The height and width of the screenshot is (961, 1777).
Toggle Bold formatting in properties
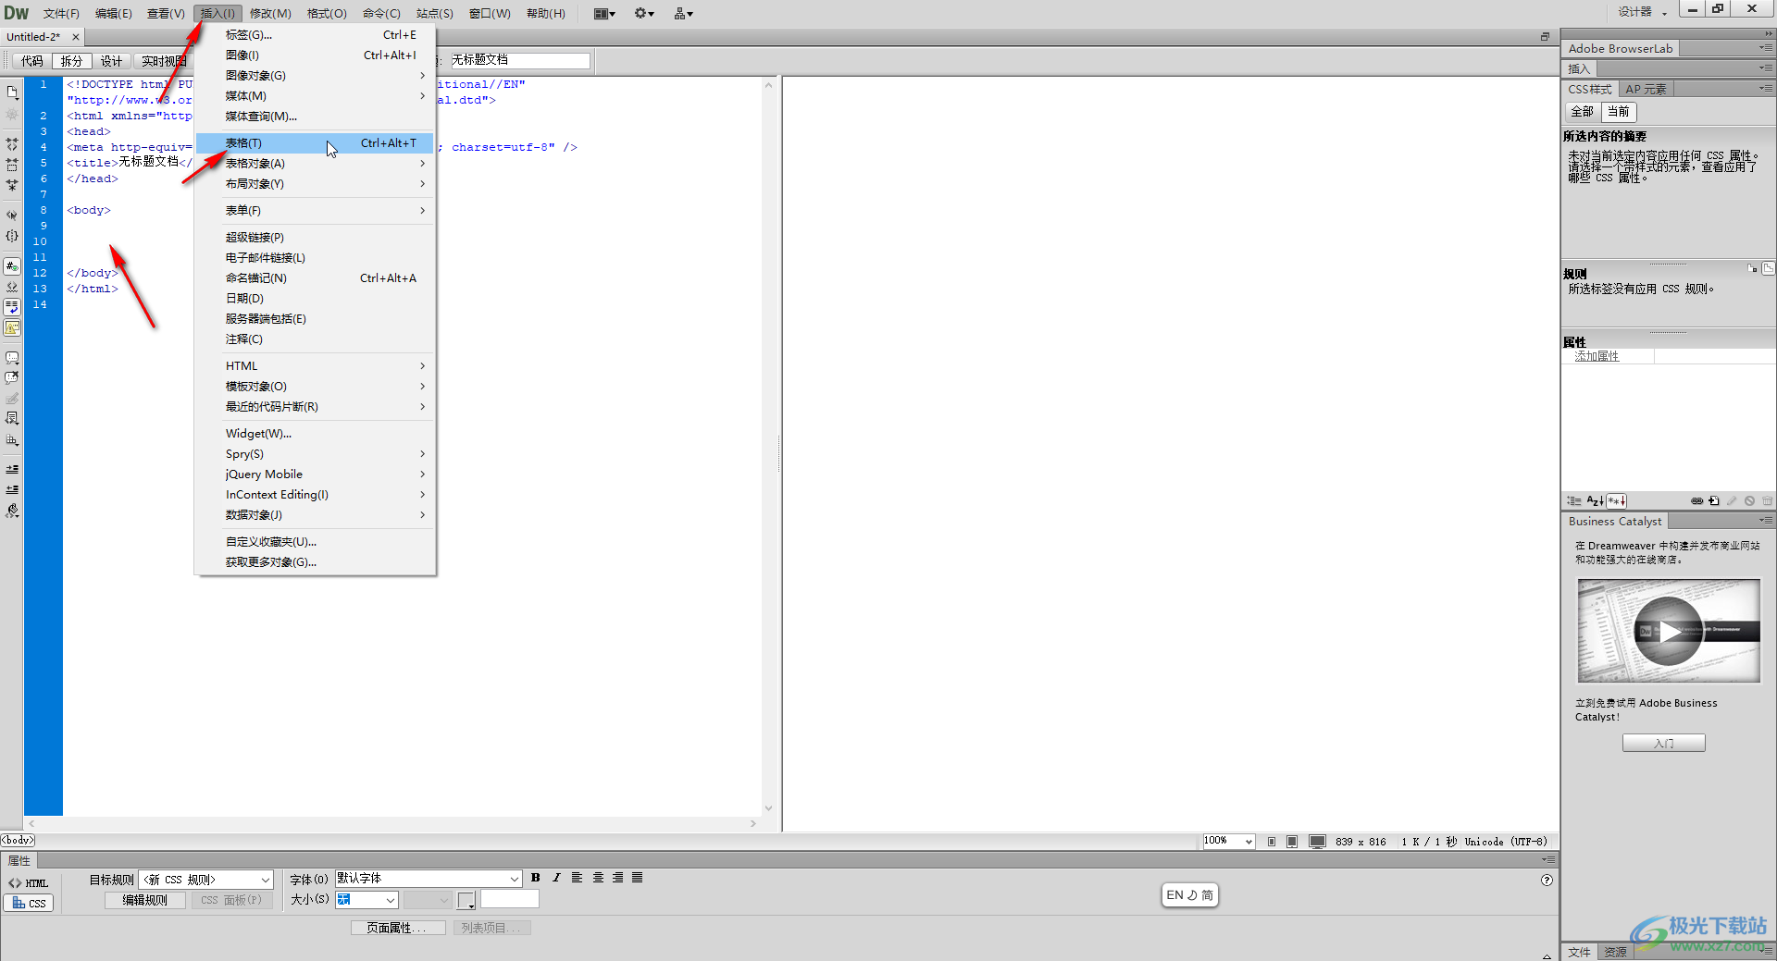coord(535,878)
